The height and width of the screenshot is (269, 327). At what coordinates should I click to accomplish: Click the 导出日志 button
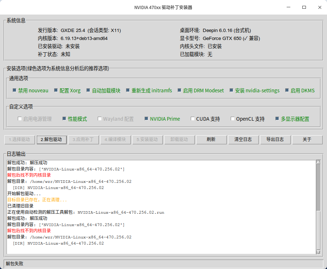tap(275, 140)
